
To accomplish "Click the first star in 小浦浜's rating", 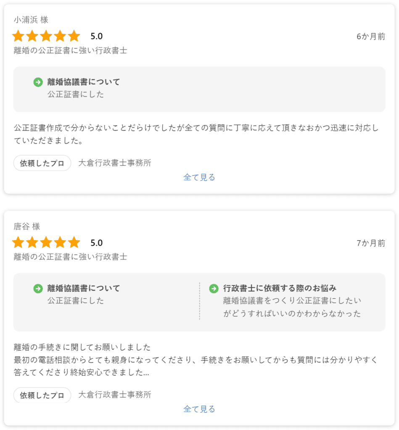I will pos(18,36).
